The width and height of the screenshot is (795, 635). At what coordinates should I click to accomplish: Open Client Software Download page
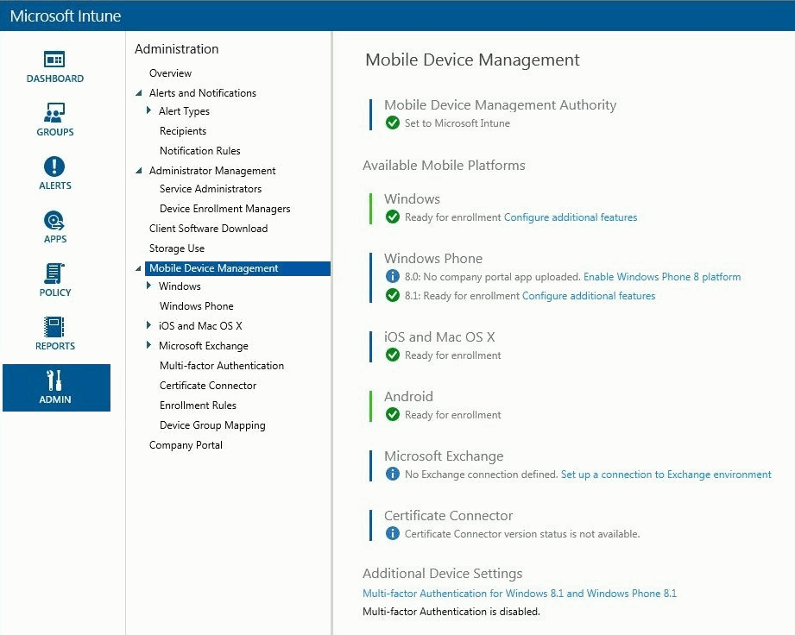pyautogui.click(x=208, y=229)
